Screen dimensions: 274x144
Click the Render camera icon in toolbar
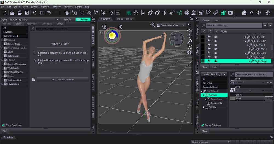click(230, 13)
